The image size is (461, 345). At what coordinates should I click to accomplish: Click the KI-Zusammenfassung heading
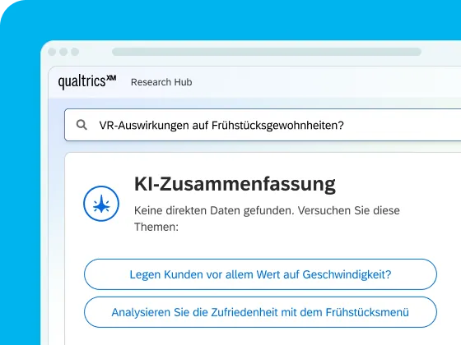pos(235,184)
